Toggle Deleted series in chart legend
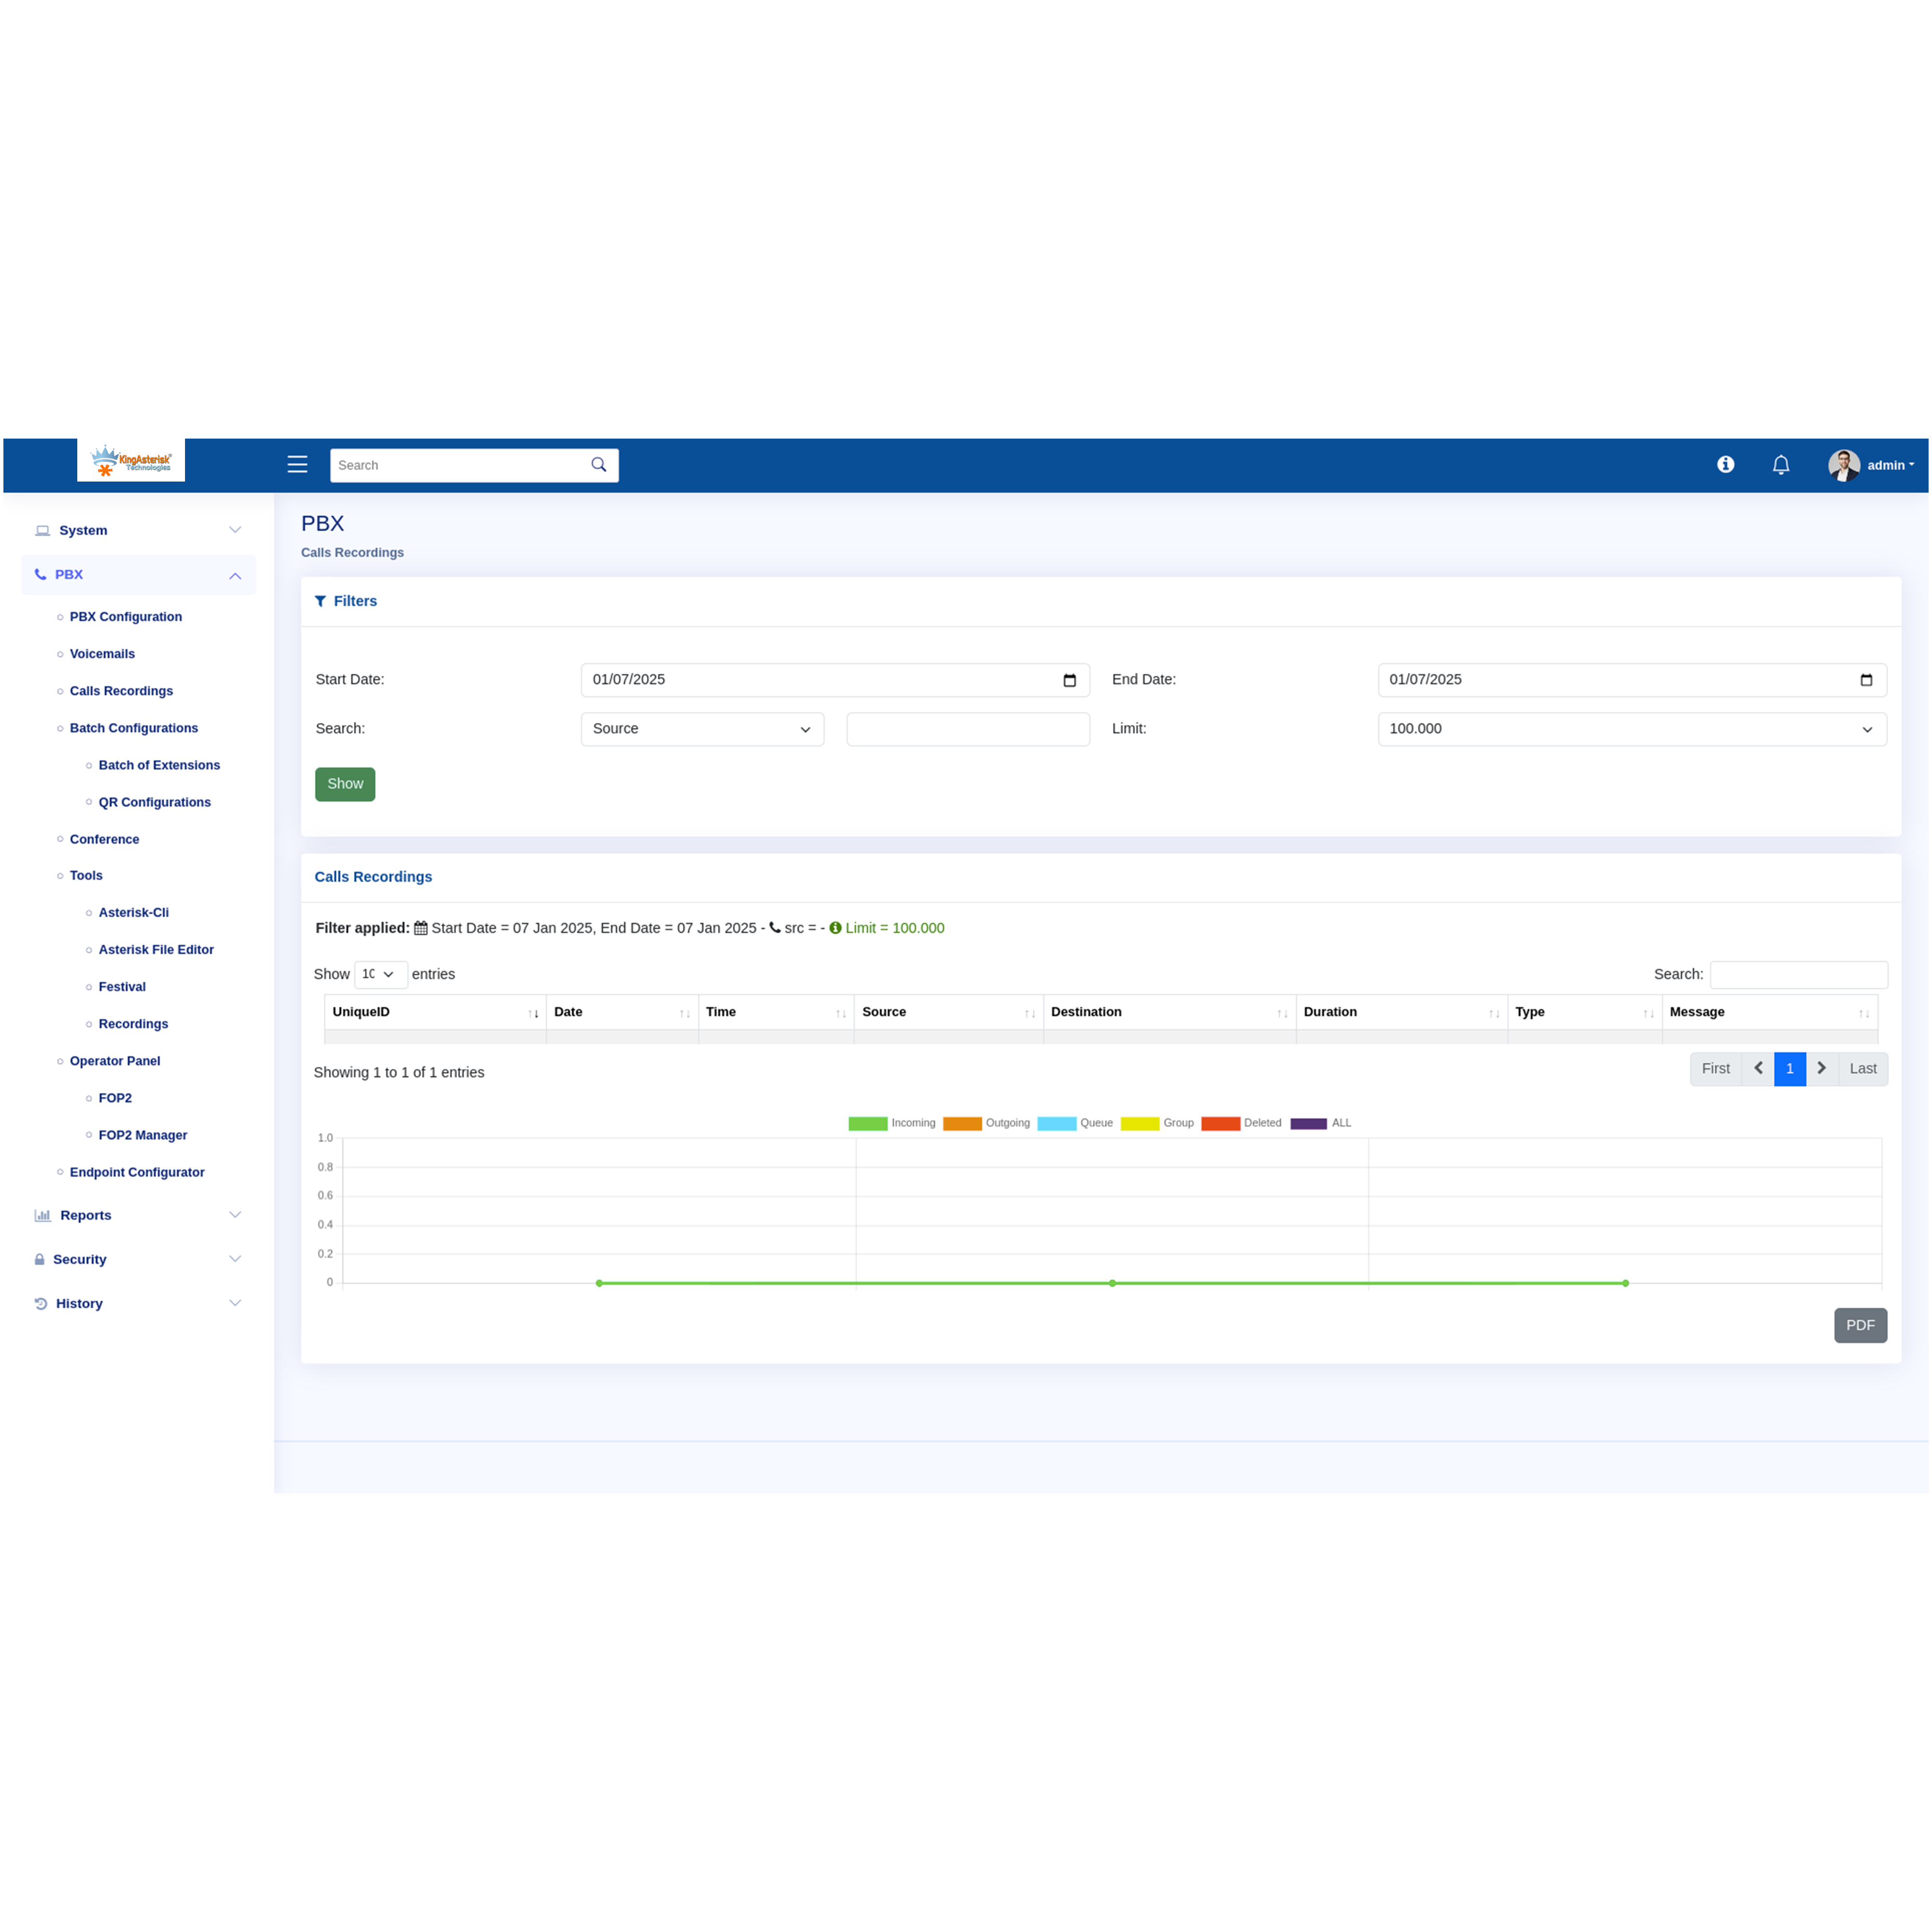Image resolution: width=1932 pixels, height=1932 pixels. tap(1241, 1123)
